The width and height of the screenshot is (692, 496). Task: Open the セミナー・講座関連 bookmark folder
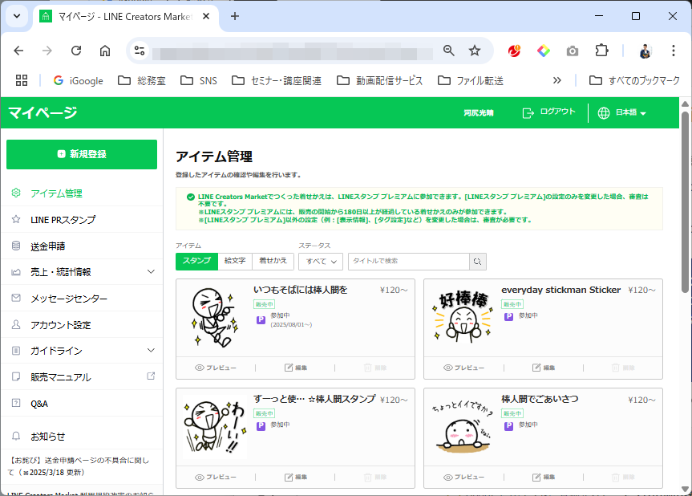coord(277,81)
